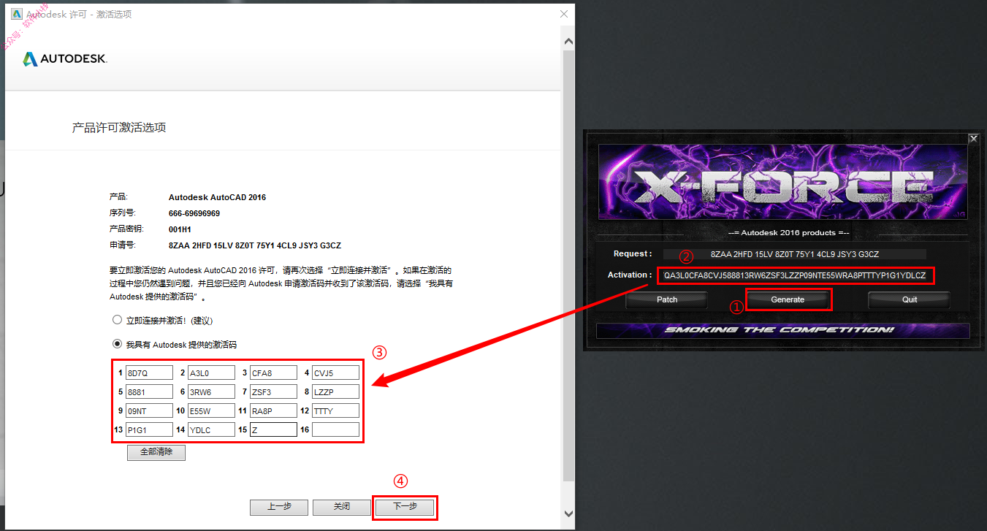Click the empty activation code field 16

[335, 429]
